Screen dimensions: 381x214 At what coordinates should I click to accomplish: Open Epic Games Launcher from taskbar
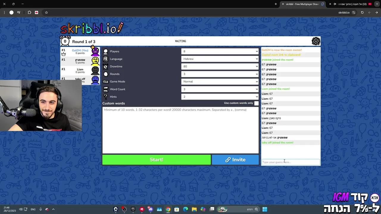[133, 209]
